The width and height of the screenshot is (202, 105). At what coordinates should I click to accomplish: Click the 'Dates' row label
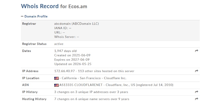pyautogui.click(x=27, y=51)
